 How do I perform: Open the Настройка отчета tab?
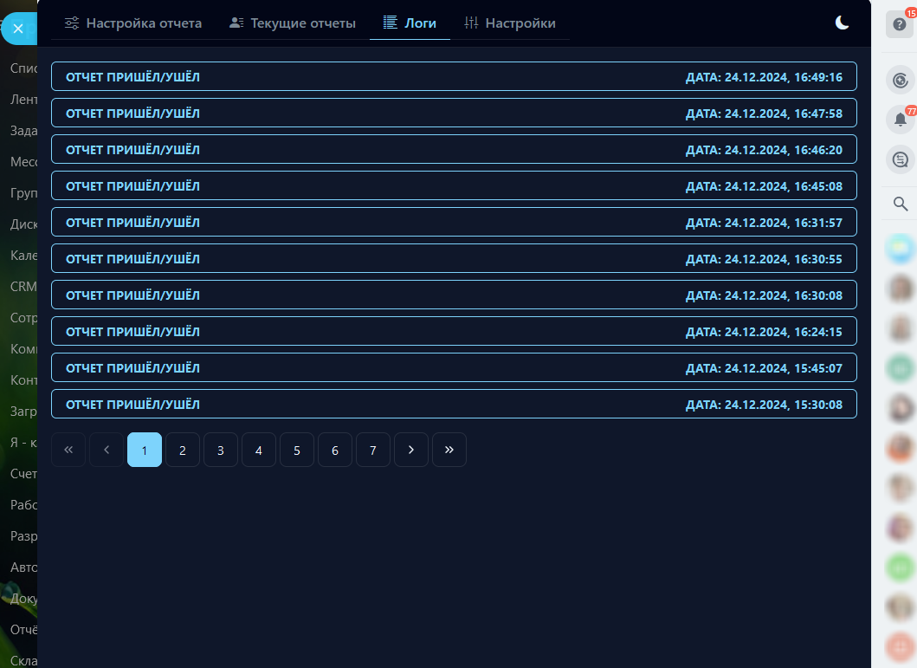coord(133,23)
